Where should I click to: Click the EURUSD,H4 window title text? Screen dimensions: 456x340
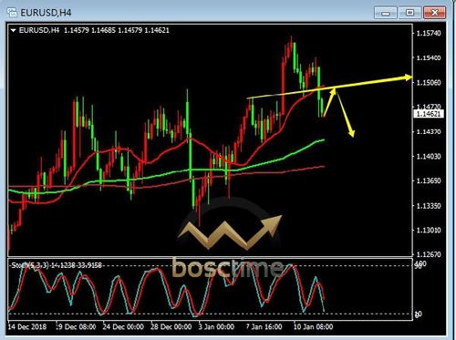coord(46,13)
